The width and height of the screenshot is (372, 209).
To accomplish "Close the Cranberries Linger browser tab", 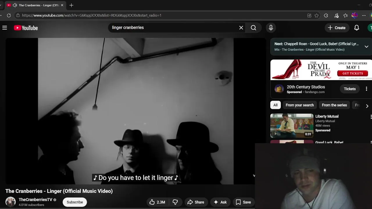I will click(62, 5).
